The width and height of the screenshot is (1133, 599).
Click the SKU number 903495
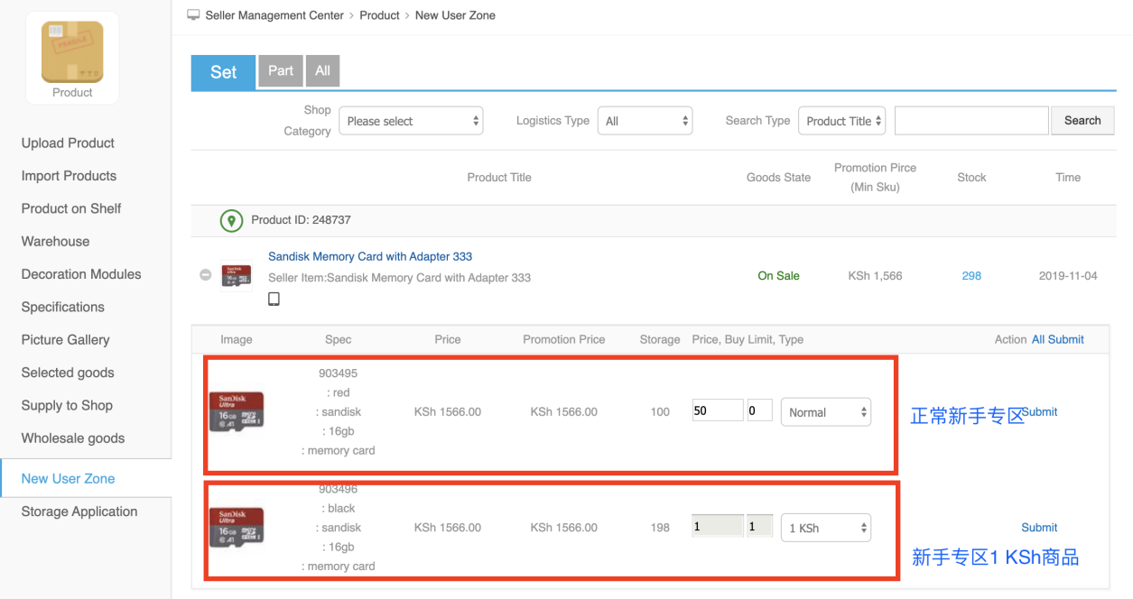338,373
